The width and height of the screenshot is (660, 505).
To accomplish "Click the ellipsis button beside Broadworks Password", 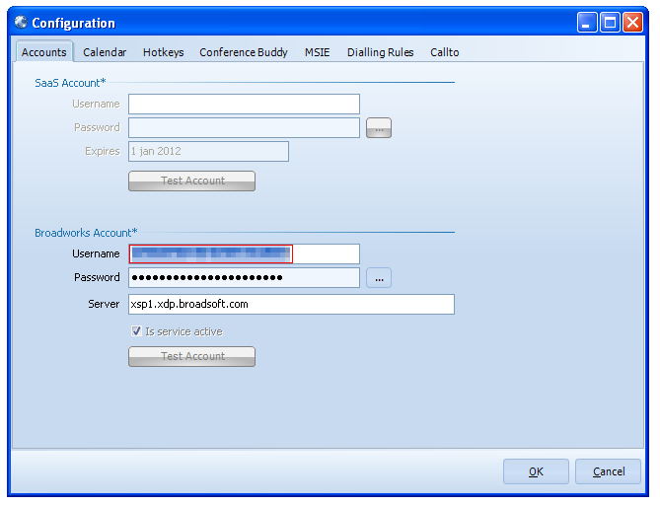I will click(379, 278).
